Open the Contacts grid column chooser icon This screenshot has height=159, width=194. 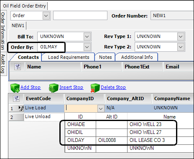(x=18, y=67)
